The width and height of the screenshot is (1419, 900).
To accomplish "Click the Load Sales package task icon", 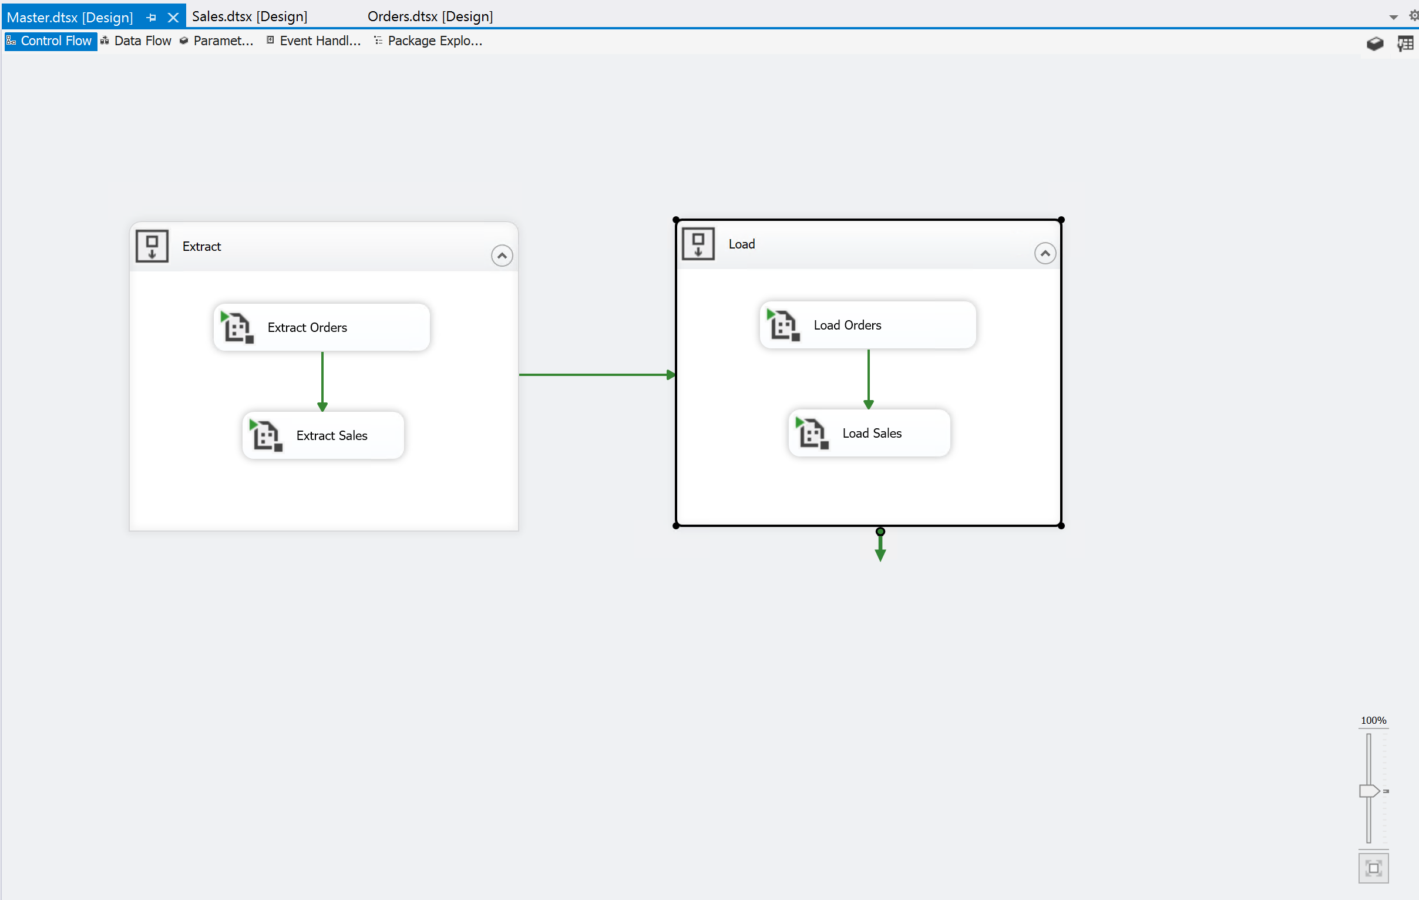I will (812, 433).
